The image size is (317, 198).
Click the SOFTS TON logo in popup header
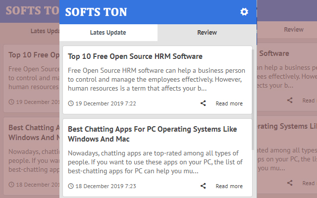pos(96,12)
